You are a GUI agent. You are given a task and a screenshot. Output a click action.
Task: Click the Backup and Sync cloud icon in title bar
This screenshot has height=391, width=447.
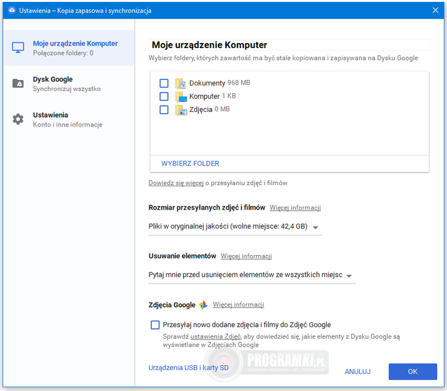point(12,10)
